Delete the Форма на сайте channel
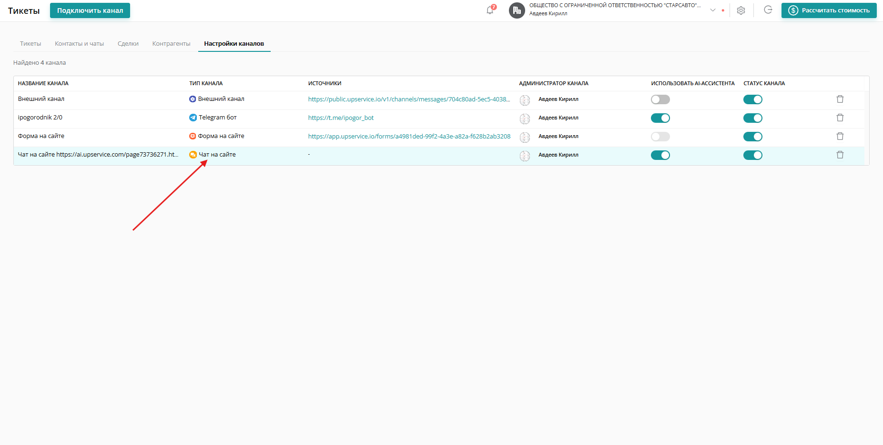 [840, 136]
